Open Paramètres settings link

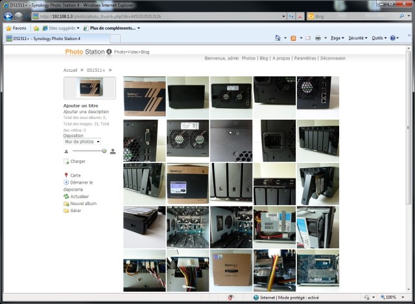coord(305,58)
